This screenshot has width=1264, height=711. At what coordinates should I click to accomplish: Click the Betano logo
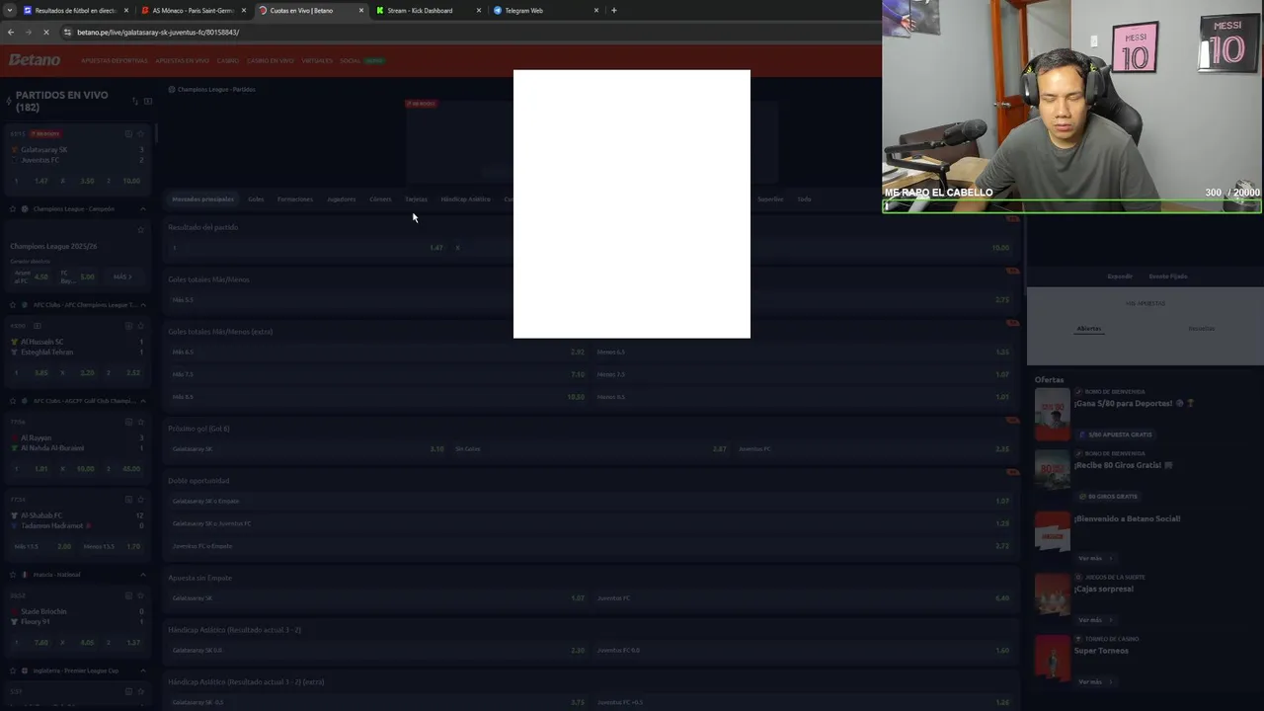coord(35,60)
